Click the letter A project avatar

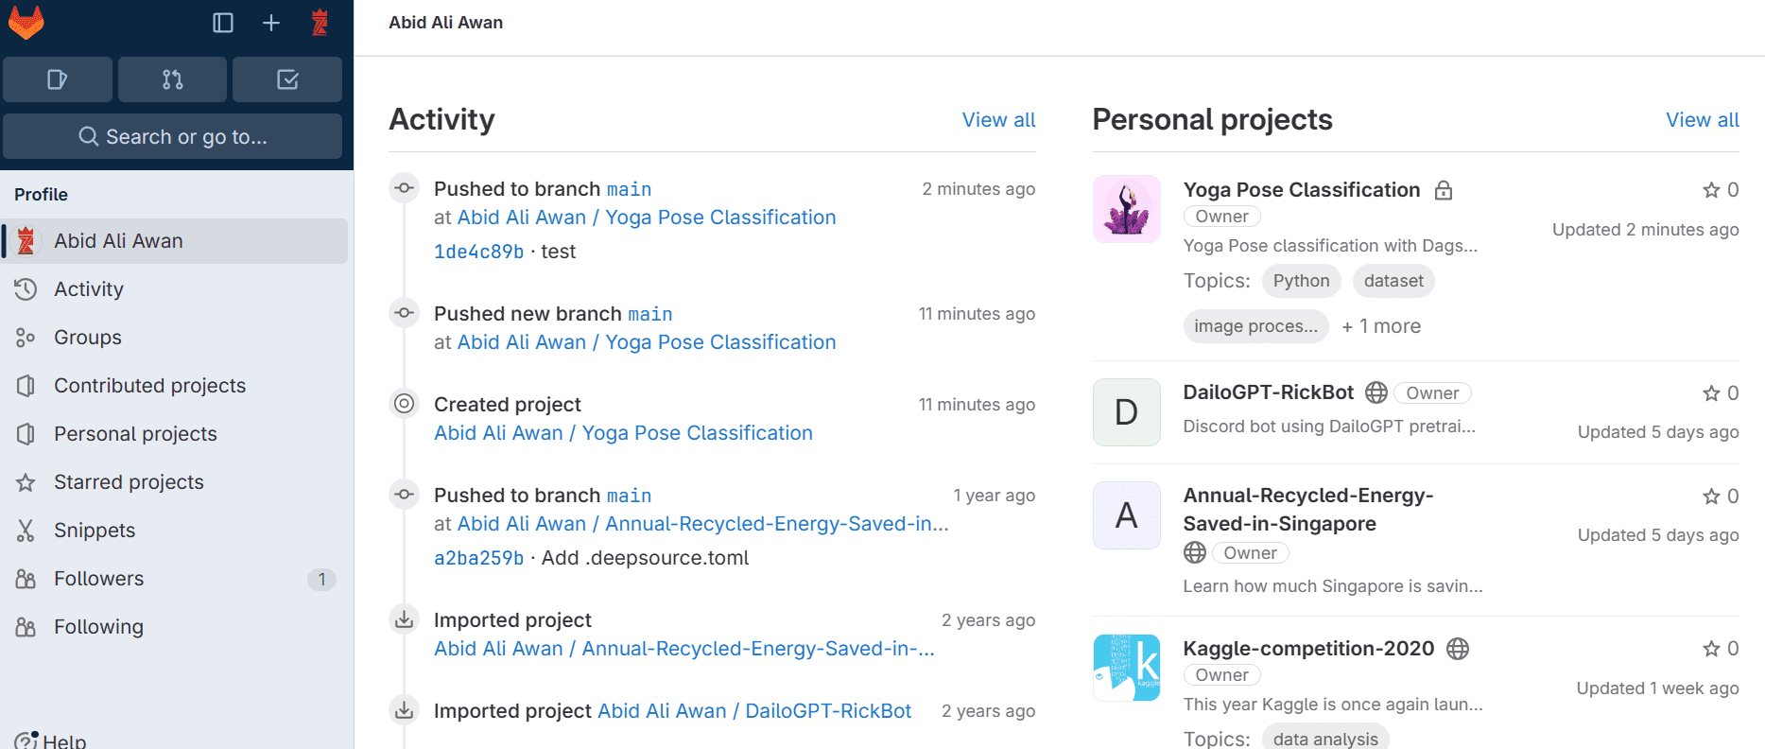coord(1126,515)
